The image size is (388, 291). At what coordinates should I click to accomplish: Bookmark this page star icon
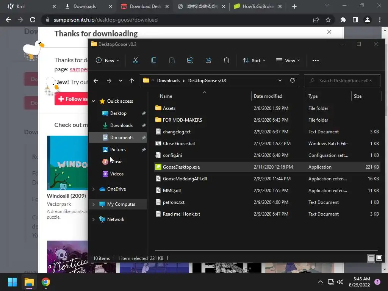click(328, 20)
